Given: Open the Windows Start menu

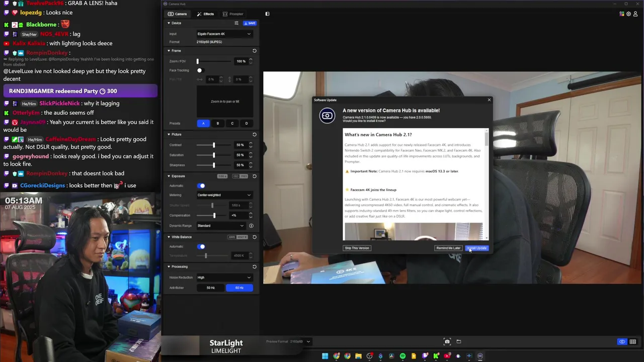Looking at the screenshot, I should 325,356.
